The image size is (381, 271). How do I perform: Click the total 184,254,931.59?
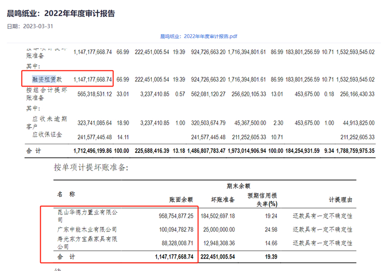pos(302,151)
